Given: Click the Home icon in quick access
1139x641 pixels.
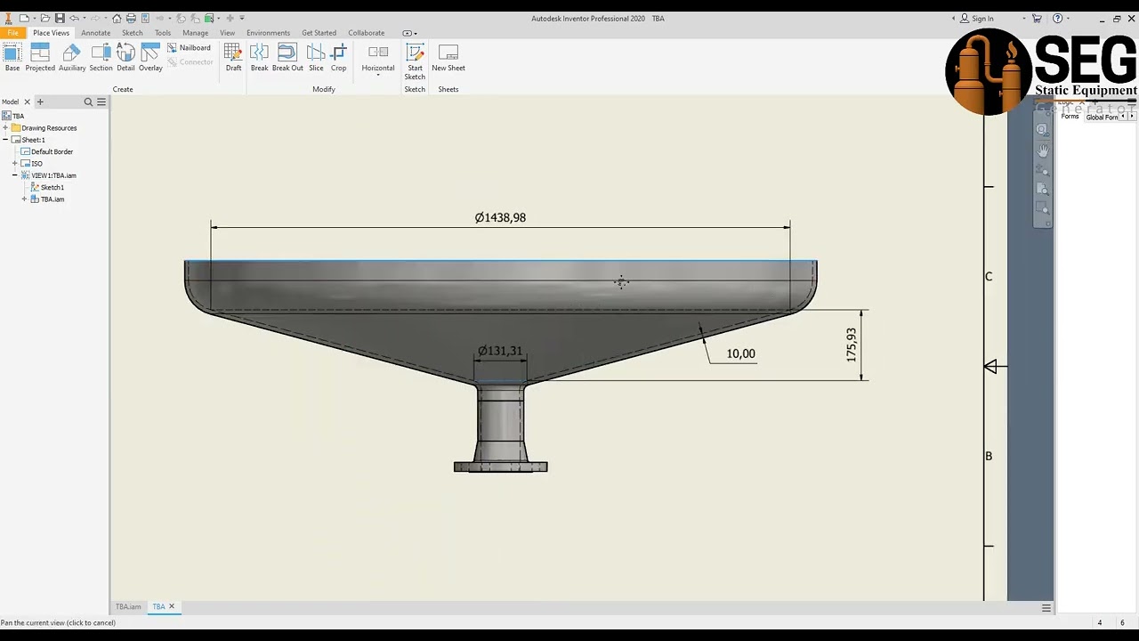Looking at the screenshot, I should pos(117,18).
